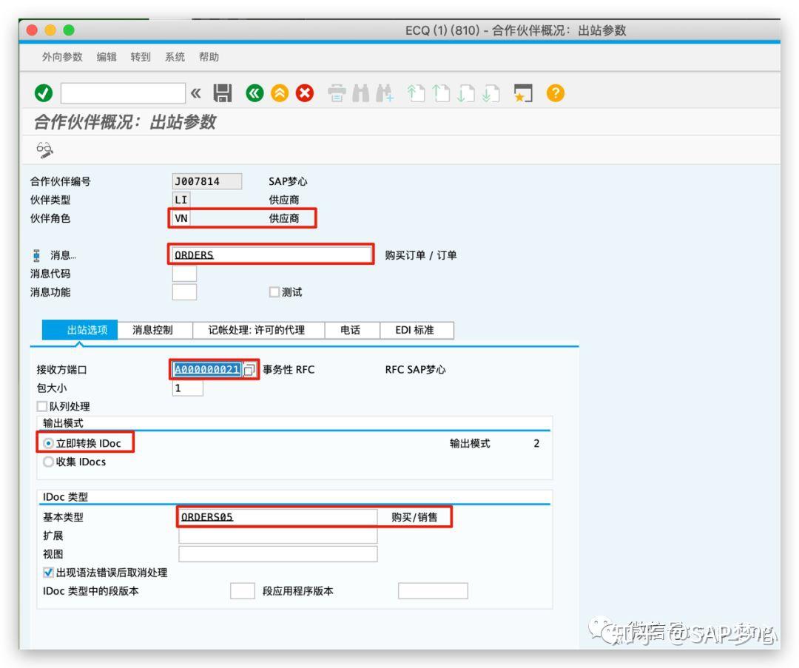Open the 编辑 menu

[x=107, y=57]
